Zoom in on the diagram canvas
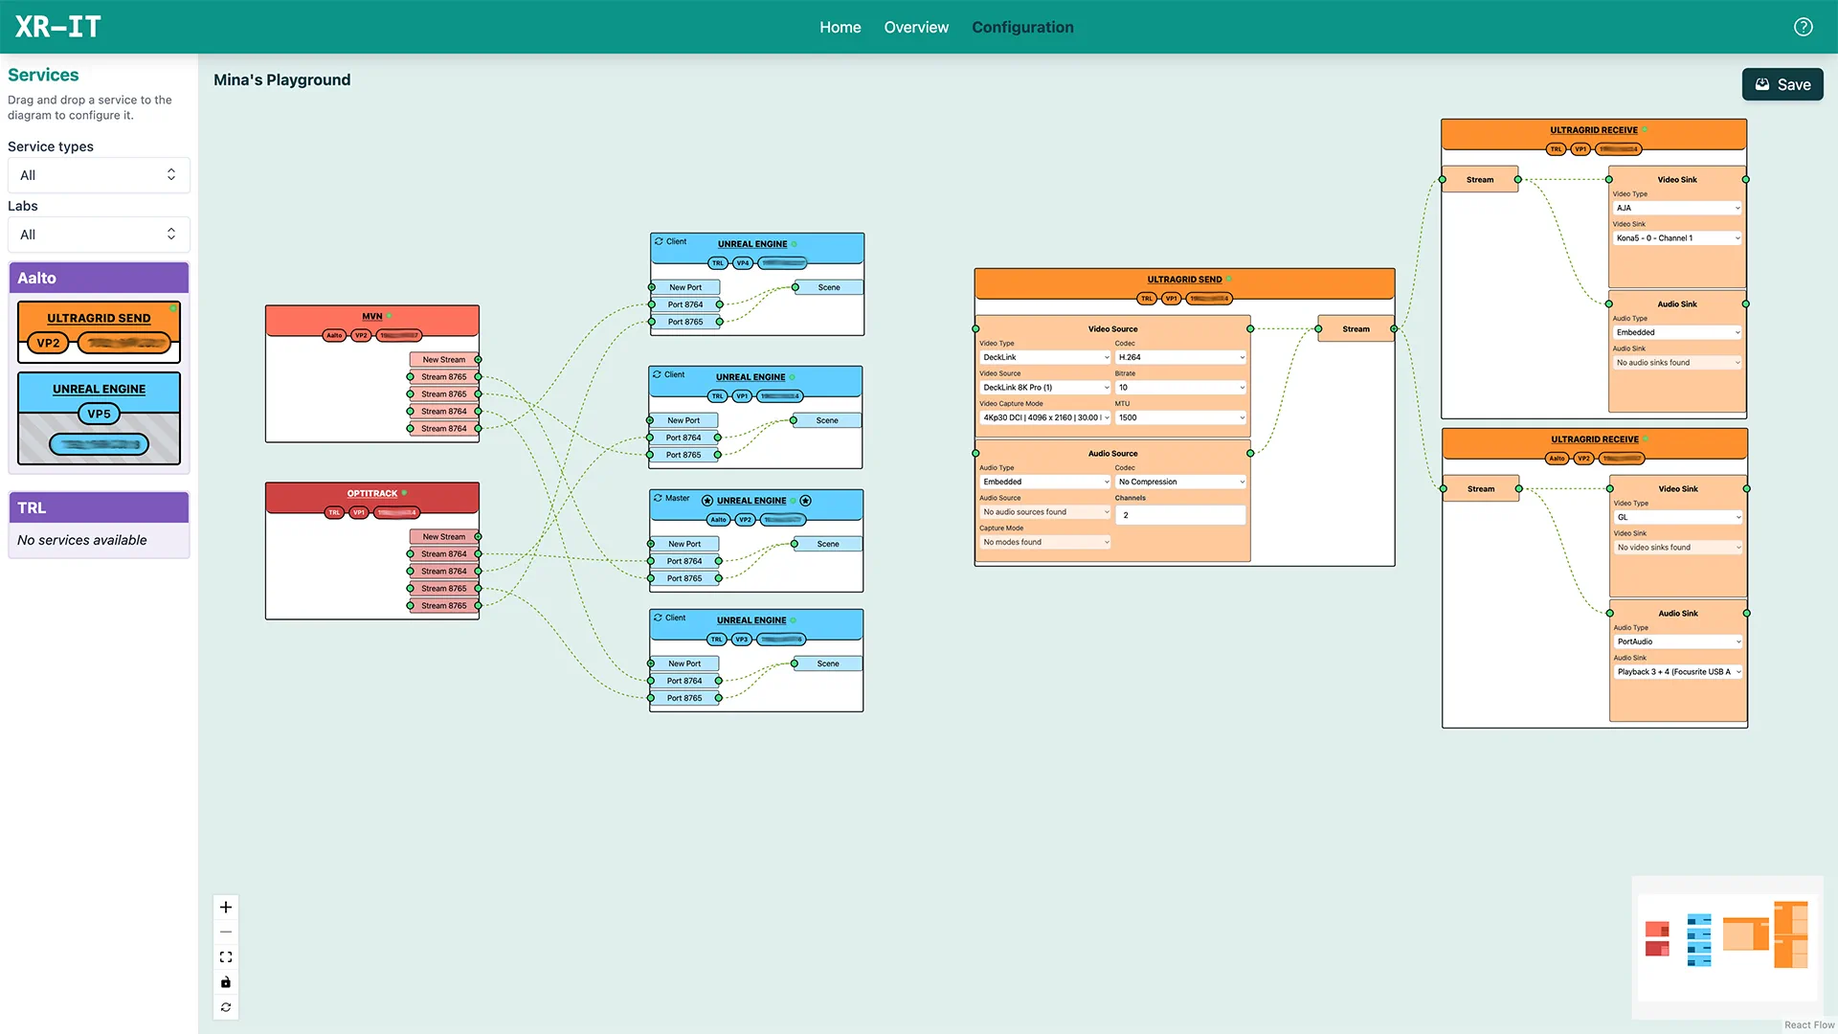 pos(226,907)
